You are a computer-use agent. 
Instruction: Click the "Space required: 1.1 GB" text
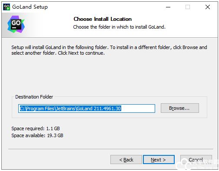point(36,128)
